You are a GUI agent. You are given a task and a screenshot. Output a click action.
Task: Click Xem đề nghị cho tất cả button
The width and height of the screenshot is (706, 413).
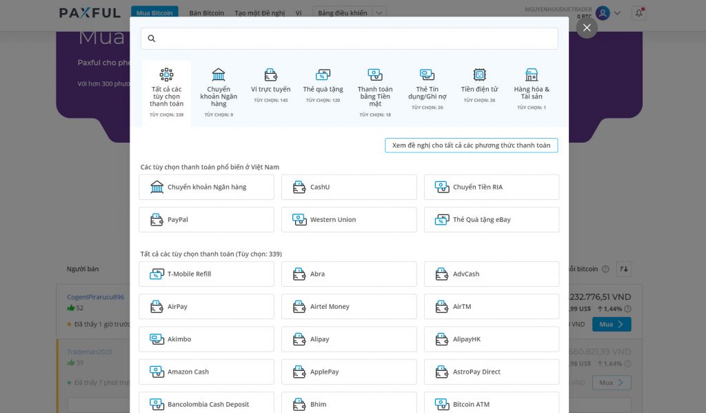point(471,145)
